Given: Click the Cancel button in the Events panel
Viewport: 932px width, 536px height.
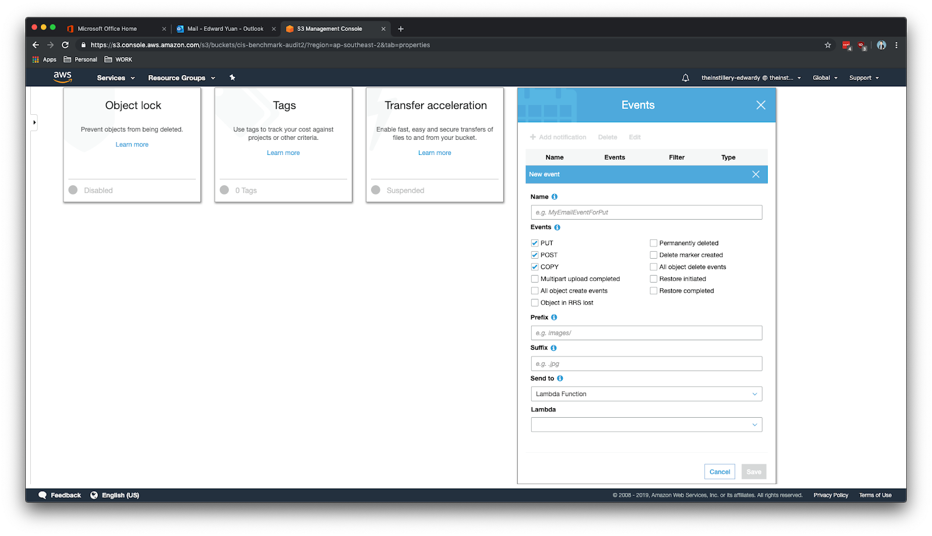Looking at the screenshot, I should (x=719, y=471).
